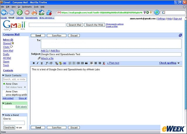
Task: Align text left
Action: coord(91,63)
